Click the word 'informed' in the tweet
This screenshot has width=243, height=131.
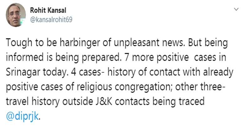tap(25, 57)
